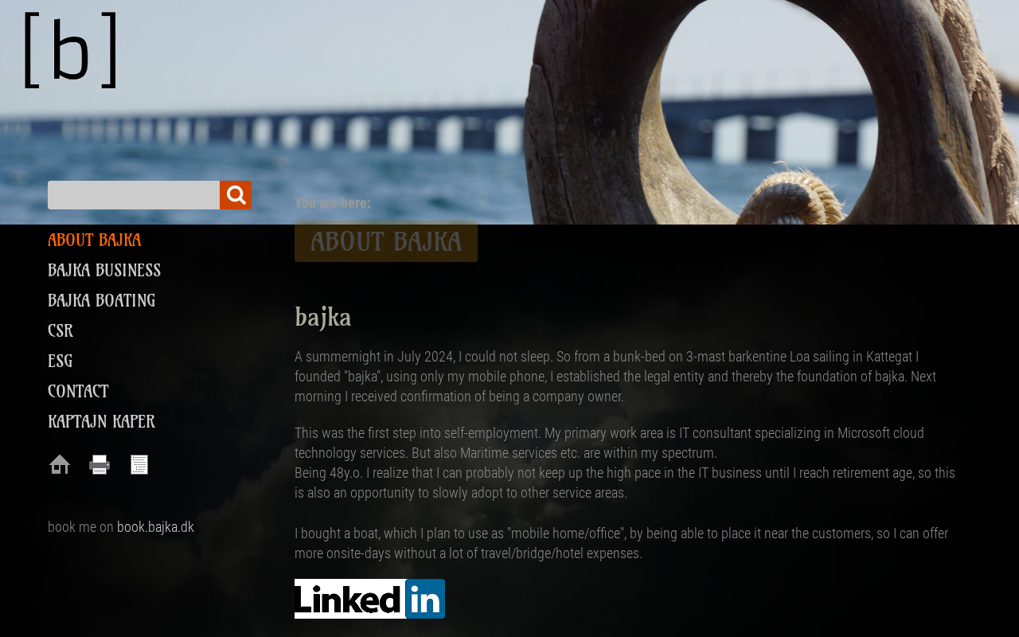Click the ABOUT BAJKA breadcrumb button
The image size is (1019, 637).
pyautogui.click(x=386, y=242)
